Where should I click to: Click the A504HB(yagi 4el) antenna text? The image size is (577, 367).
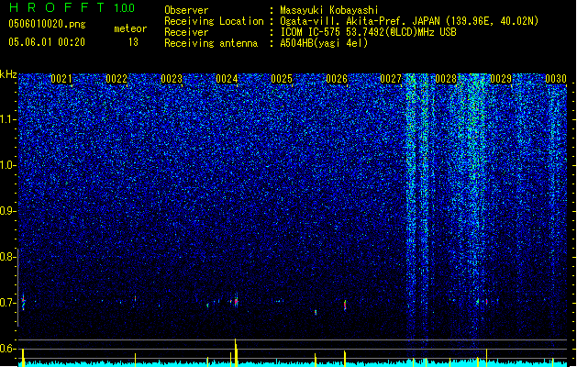click(x=324, y=43)
